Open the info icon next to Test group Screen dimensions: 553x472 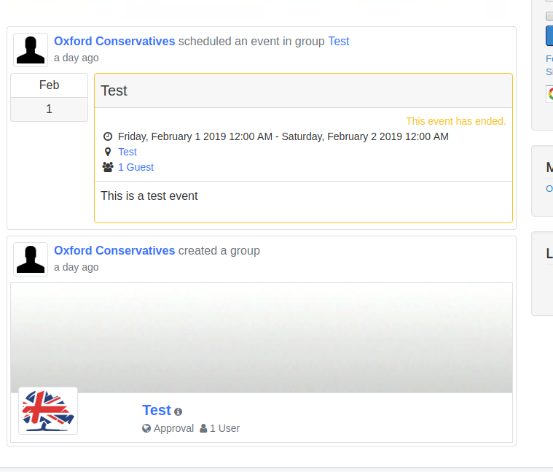point(178,411)
